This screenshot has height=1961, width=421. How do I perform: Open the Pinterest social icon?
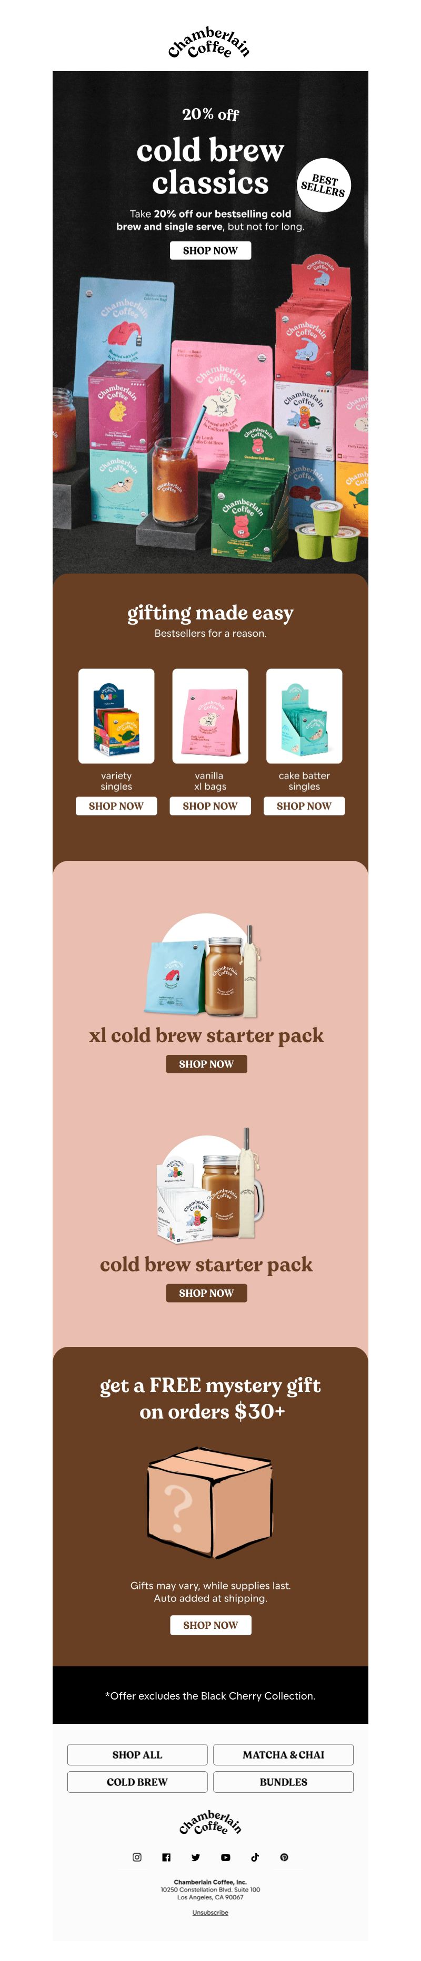tap(284, 1857)
